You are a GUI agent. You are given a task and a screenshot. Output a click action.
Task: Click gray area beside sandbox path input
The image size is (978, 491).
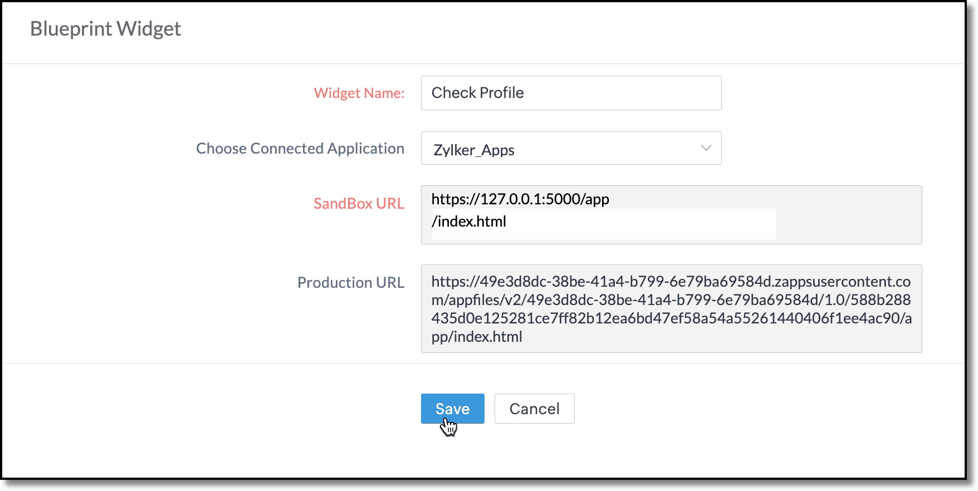(x=848, y=224)
